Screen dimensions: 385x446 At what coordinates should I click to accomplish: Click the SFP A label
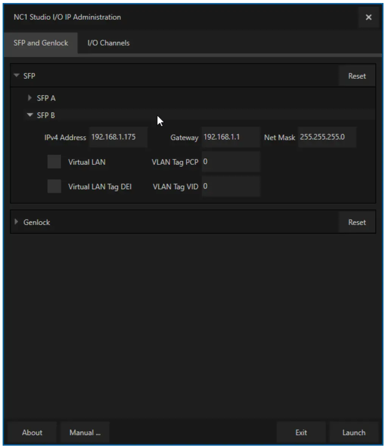click(x=46, y=98)
